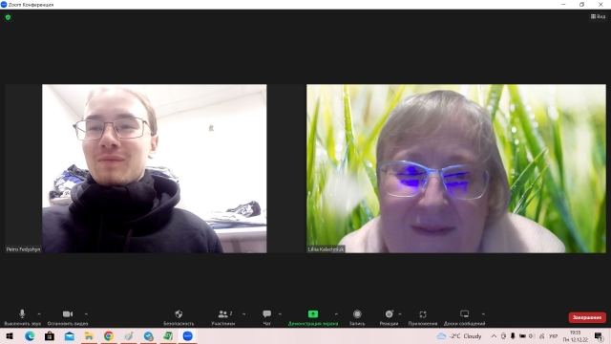The image size is (611, 344).
Task: Click the Zoom logo in the title bar
Action: [x=4, y=5]
